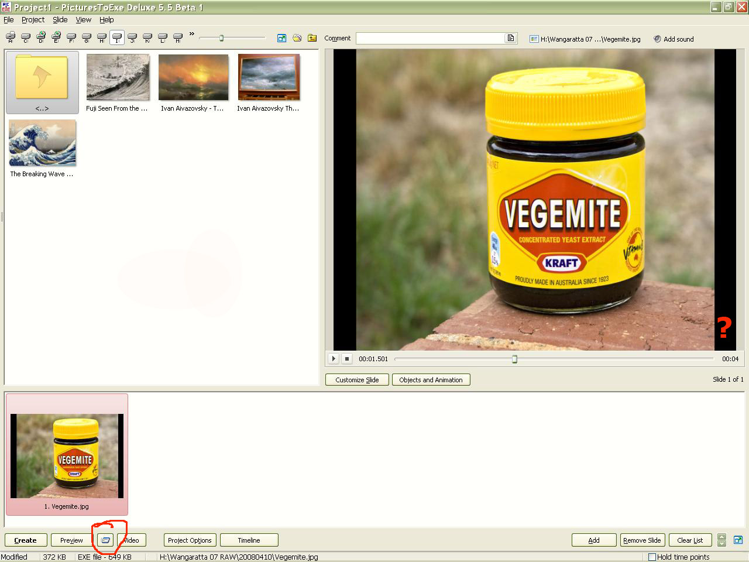Viewport: 749px width, 562px height.
Task: Click the 372 KB status bar entry
Action: [54, 557]
